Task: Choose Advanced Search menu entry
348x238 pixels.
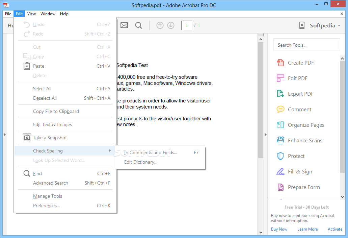Action: [x=65, y=183]
